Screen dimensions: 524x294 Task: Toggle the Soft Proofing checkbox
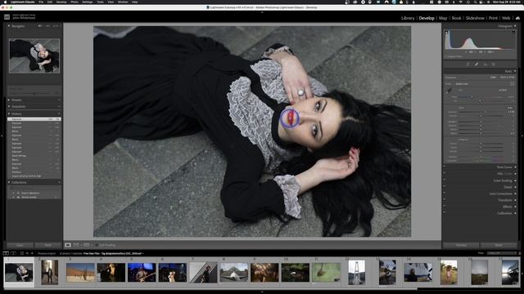(97, 245)
